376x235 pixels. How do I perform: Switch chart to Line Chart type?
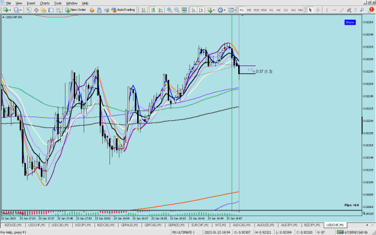[x=161, y=10]
